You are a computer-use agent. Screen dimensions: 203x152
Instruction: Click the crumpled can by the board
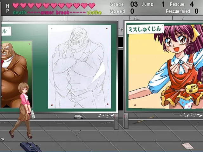(78, 117)
